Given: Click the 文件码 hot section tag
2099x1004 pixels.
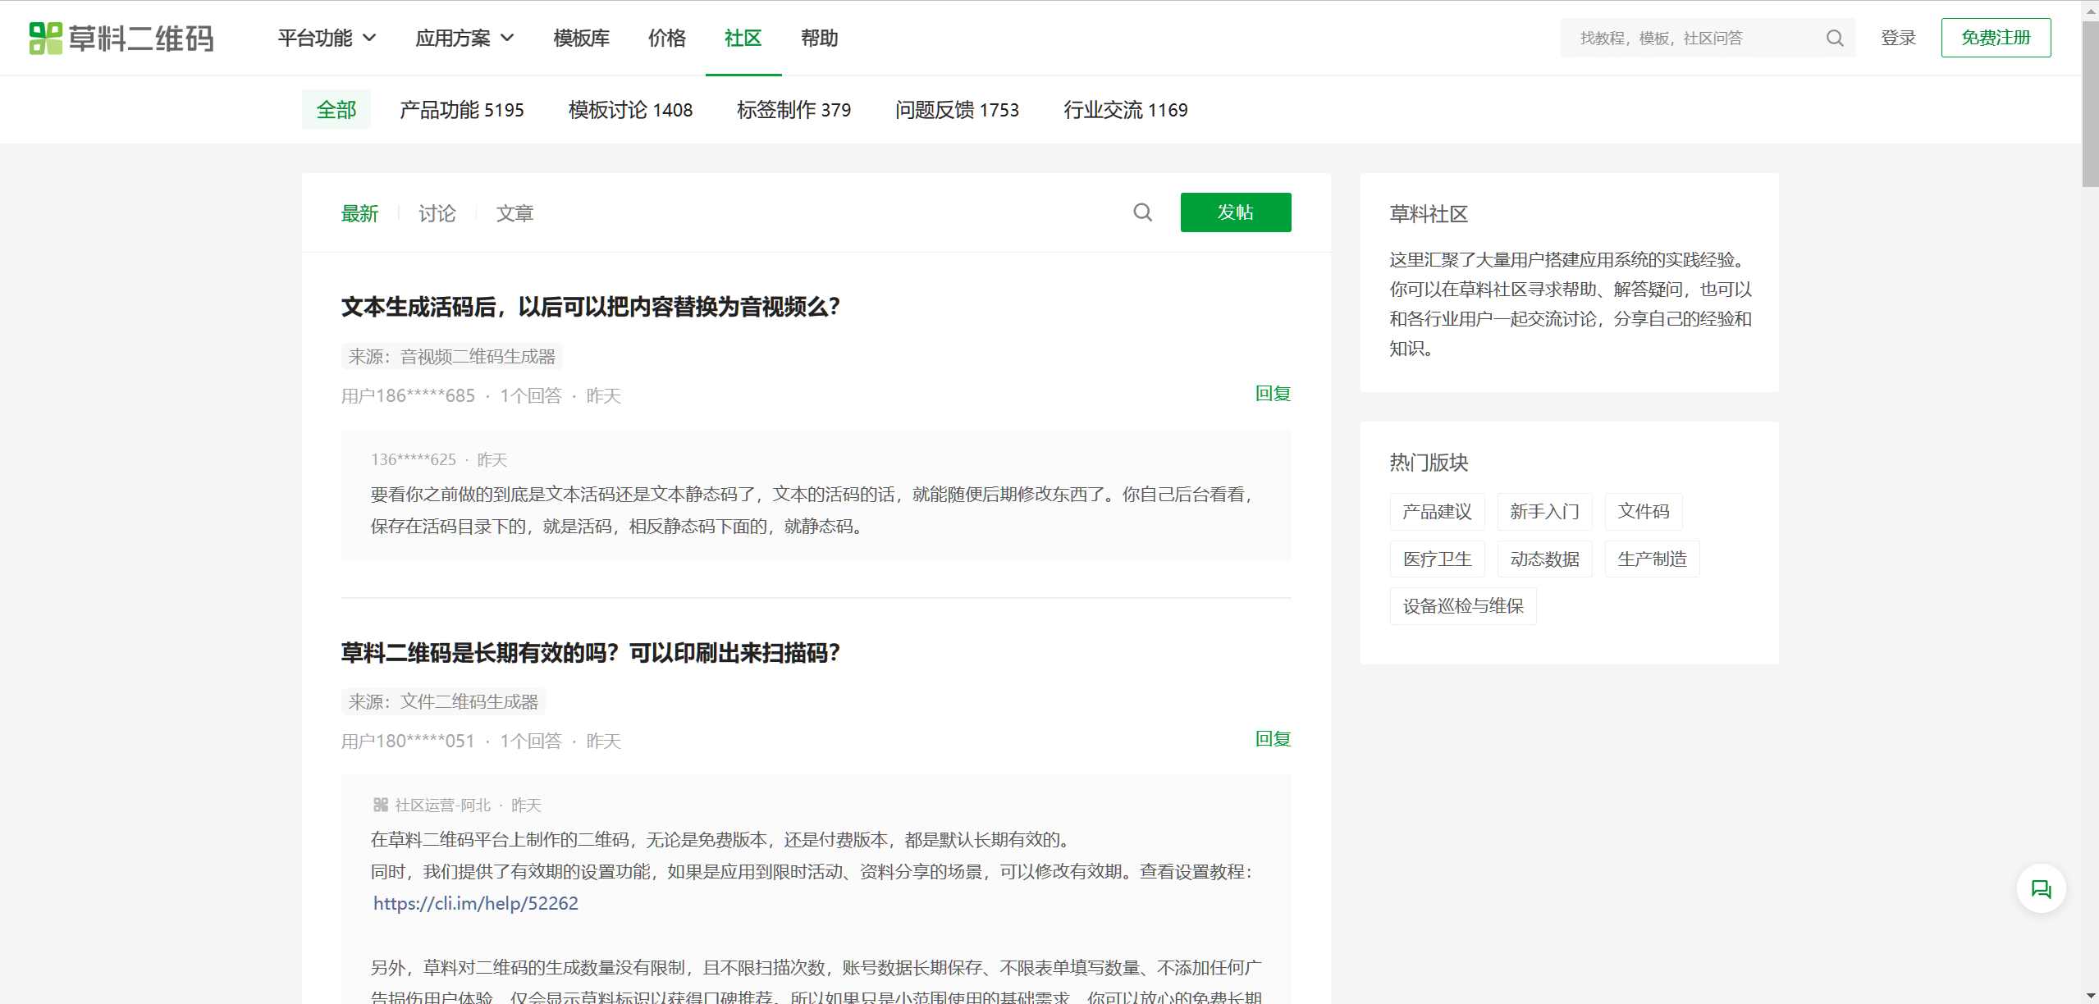Looking at the screenshot, I should tap(1644, 512).
